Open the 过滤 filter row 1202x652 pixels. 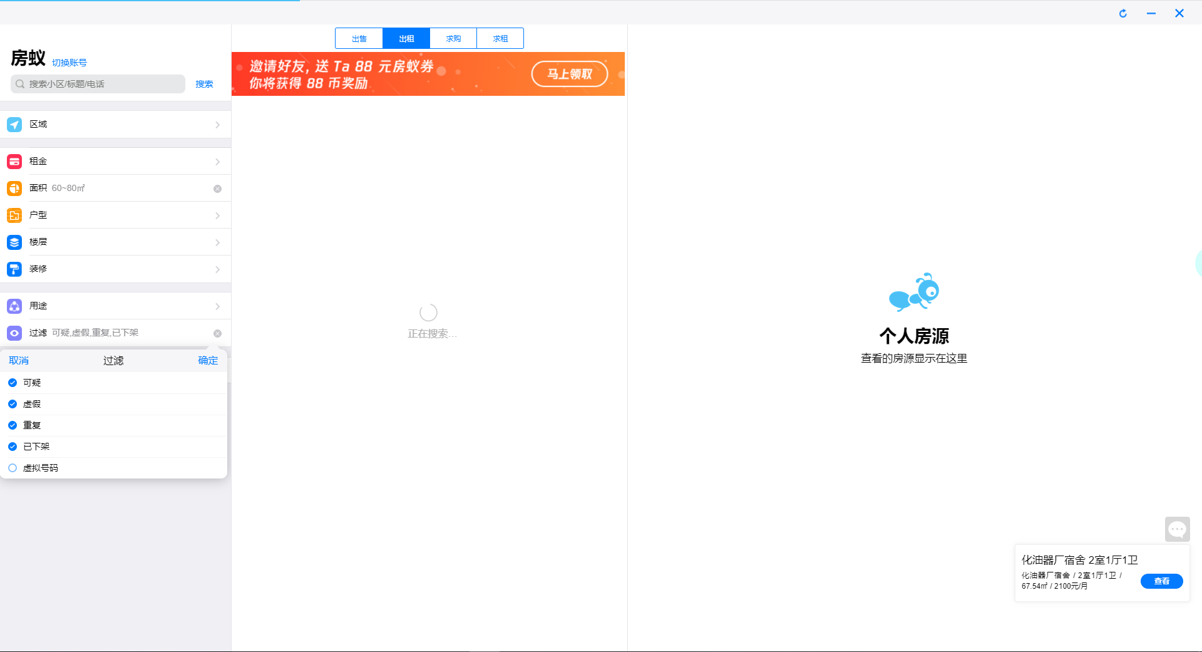[x=116, y=333]
